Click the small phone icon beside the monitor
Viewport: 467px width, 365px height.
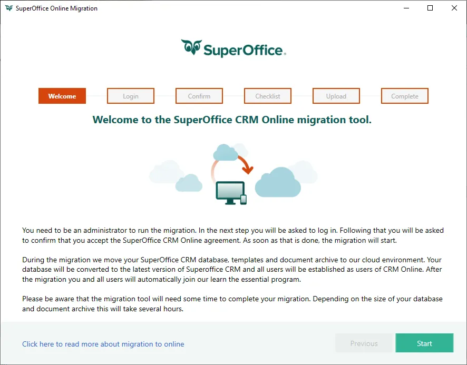coord(244,200)
